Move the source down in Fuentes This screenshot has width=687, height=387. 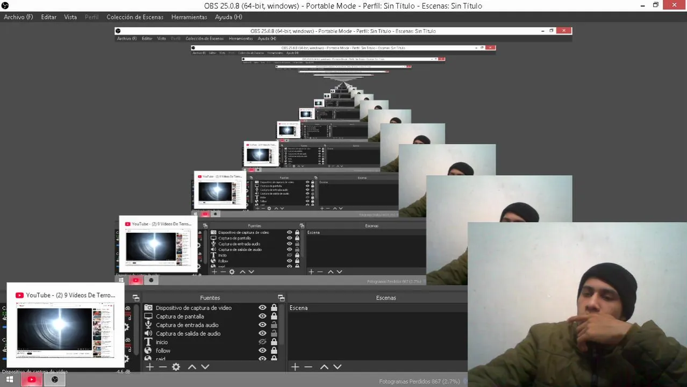(x=205, y=367)
